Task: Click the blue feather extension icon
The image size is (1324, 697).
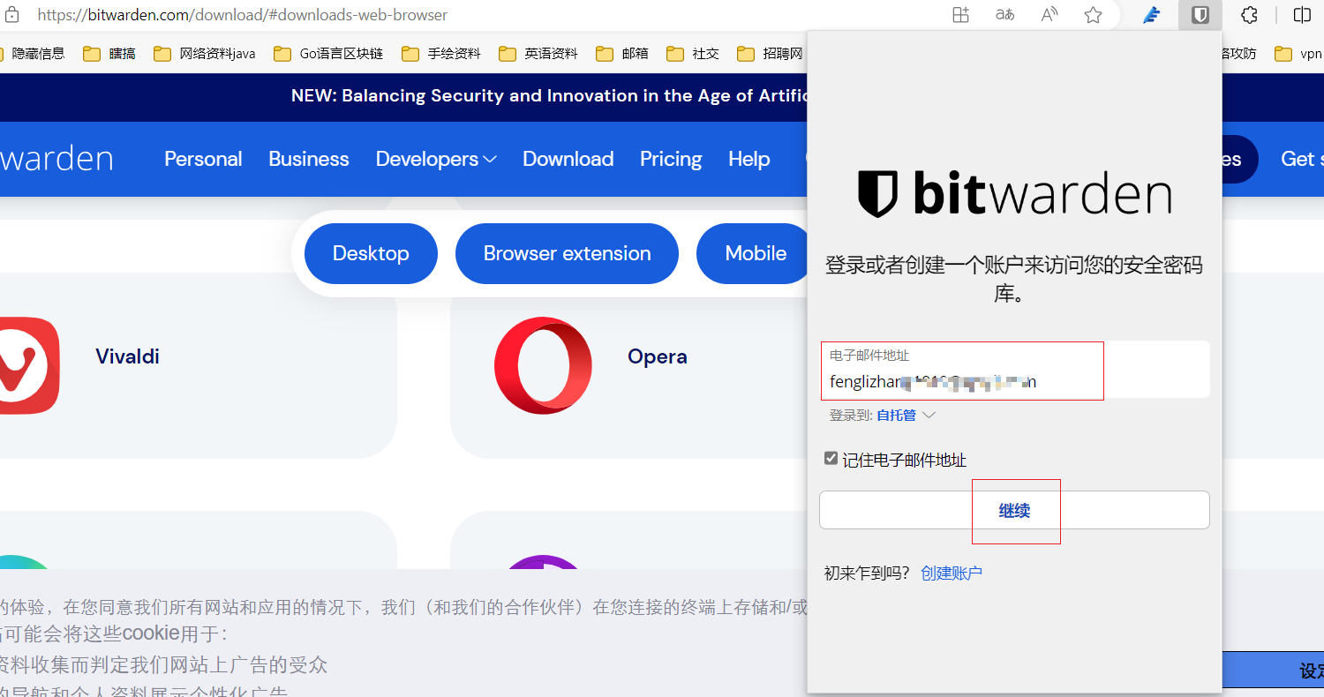Action: 1151,15
